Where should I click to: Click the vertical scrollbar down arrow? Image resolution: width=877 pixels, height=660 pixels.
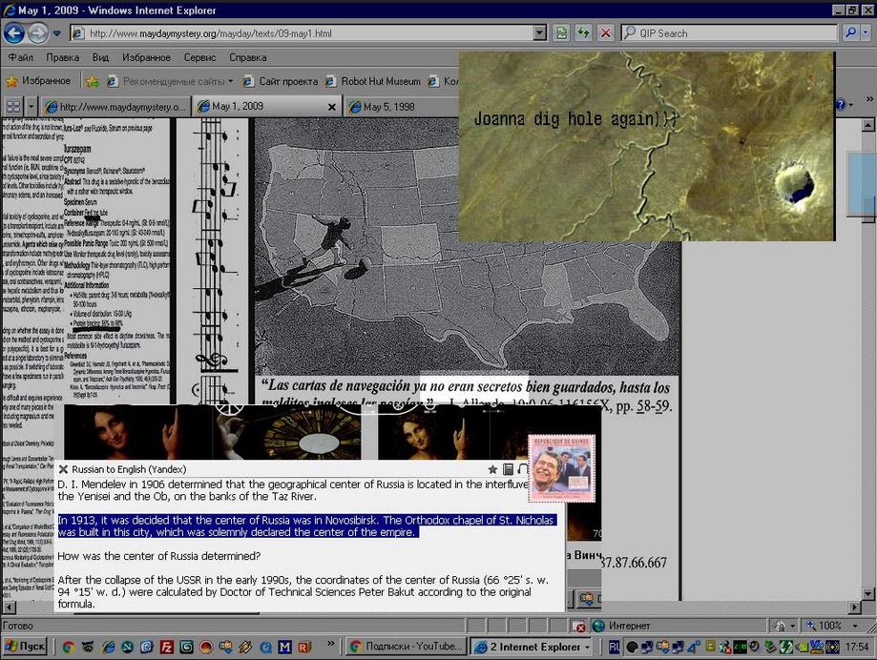click(867, 594)
